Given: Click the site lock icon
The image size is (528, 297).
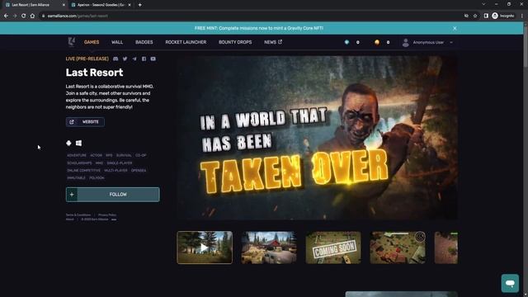Looking at the screenshot, I should point(43,16).
